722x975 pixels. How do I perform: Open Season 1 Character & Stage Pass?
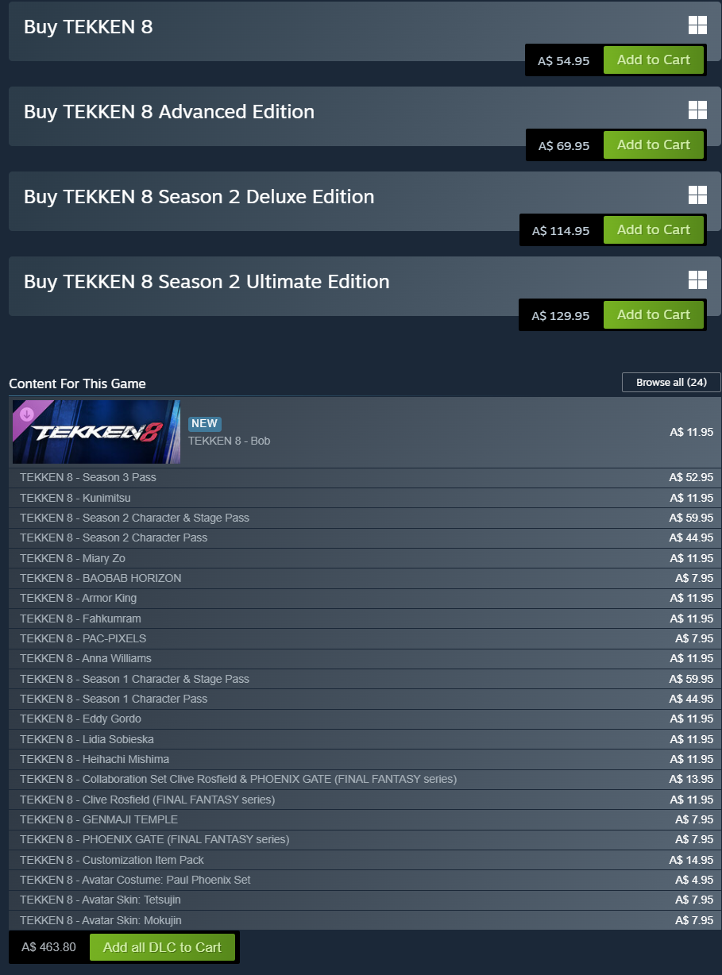point(365,679)
